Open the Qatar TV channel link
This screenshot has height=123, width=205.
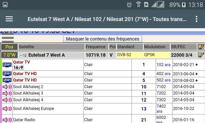click(x=22, y=62)
